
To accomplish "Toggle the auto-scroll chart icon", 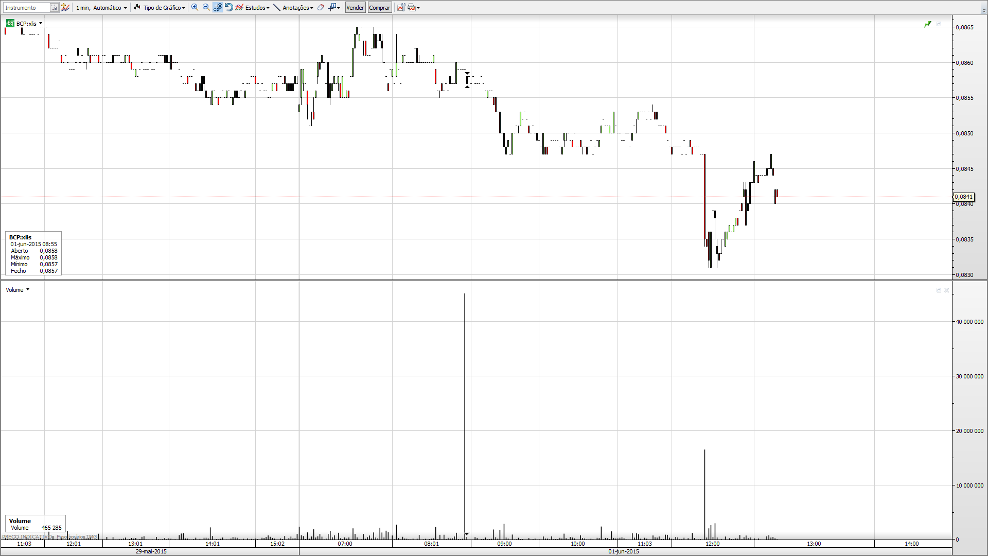I will [218, 7].
